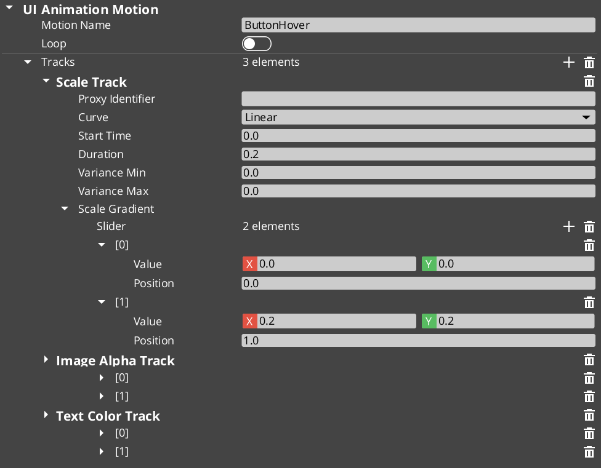Click the X component label on element [0] Value
601x468 pixels.
coord(249,263)
